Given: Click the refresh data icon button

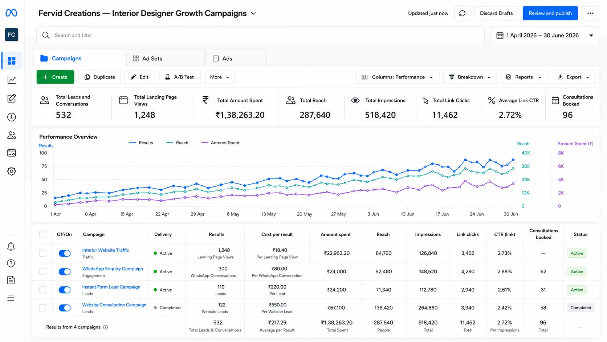Looking at the screenshot, I should pos(462,13).
